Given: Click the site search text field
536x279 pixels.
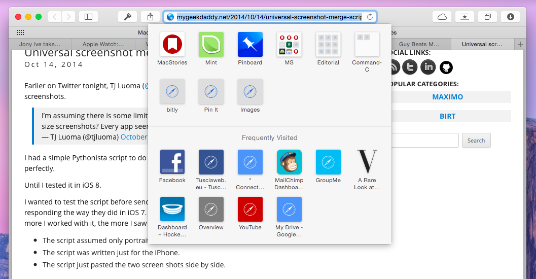Looking at the screenshot, I should (x=425, y=140).
